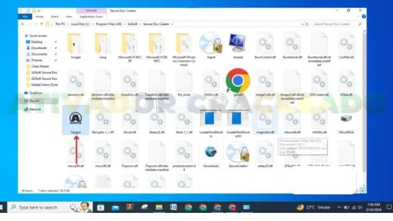Select the LoaderNonElevator64 application
Viewport: 393px width, 221px height.
238,123
